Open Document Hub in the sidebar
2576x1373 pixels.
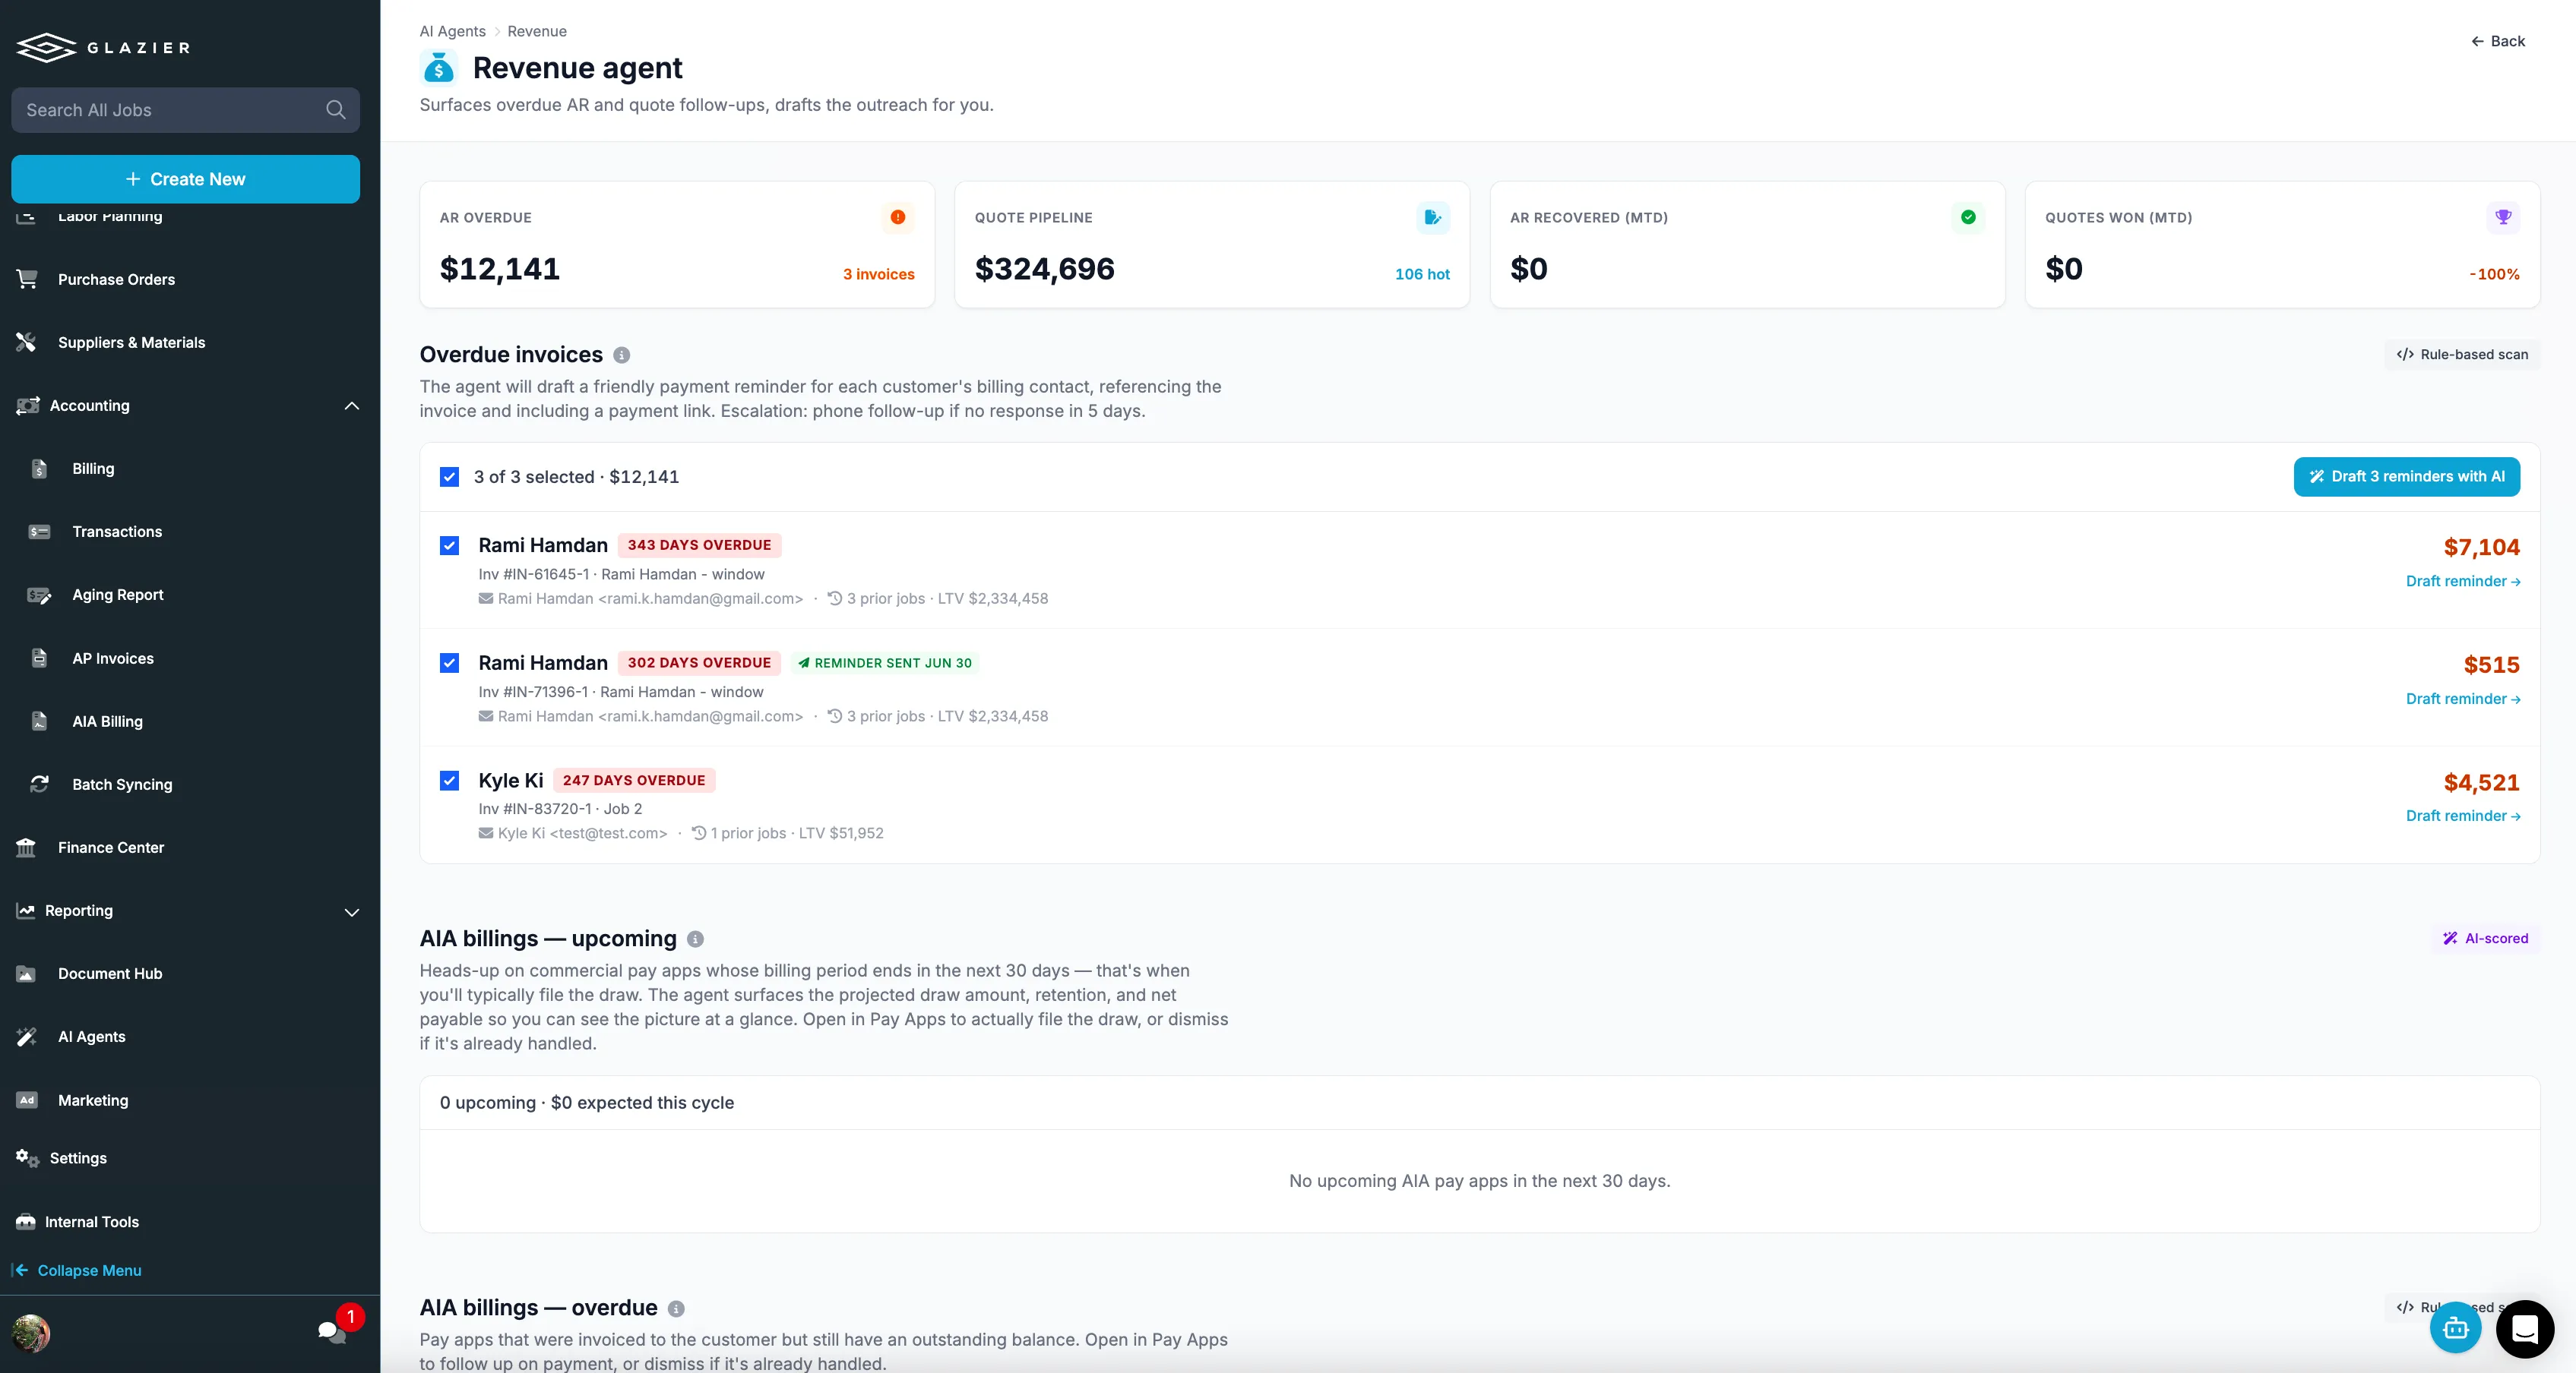click(x=110, y=974)
